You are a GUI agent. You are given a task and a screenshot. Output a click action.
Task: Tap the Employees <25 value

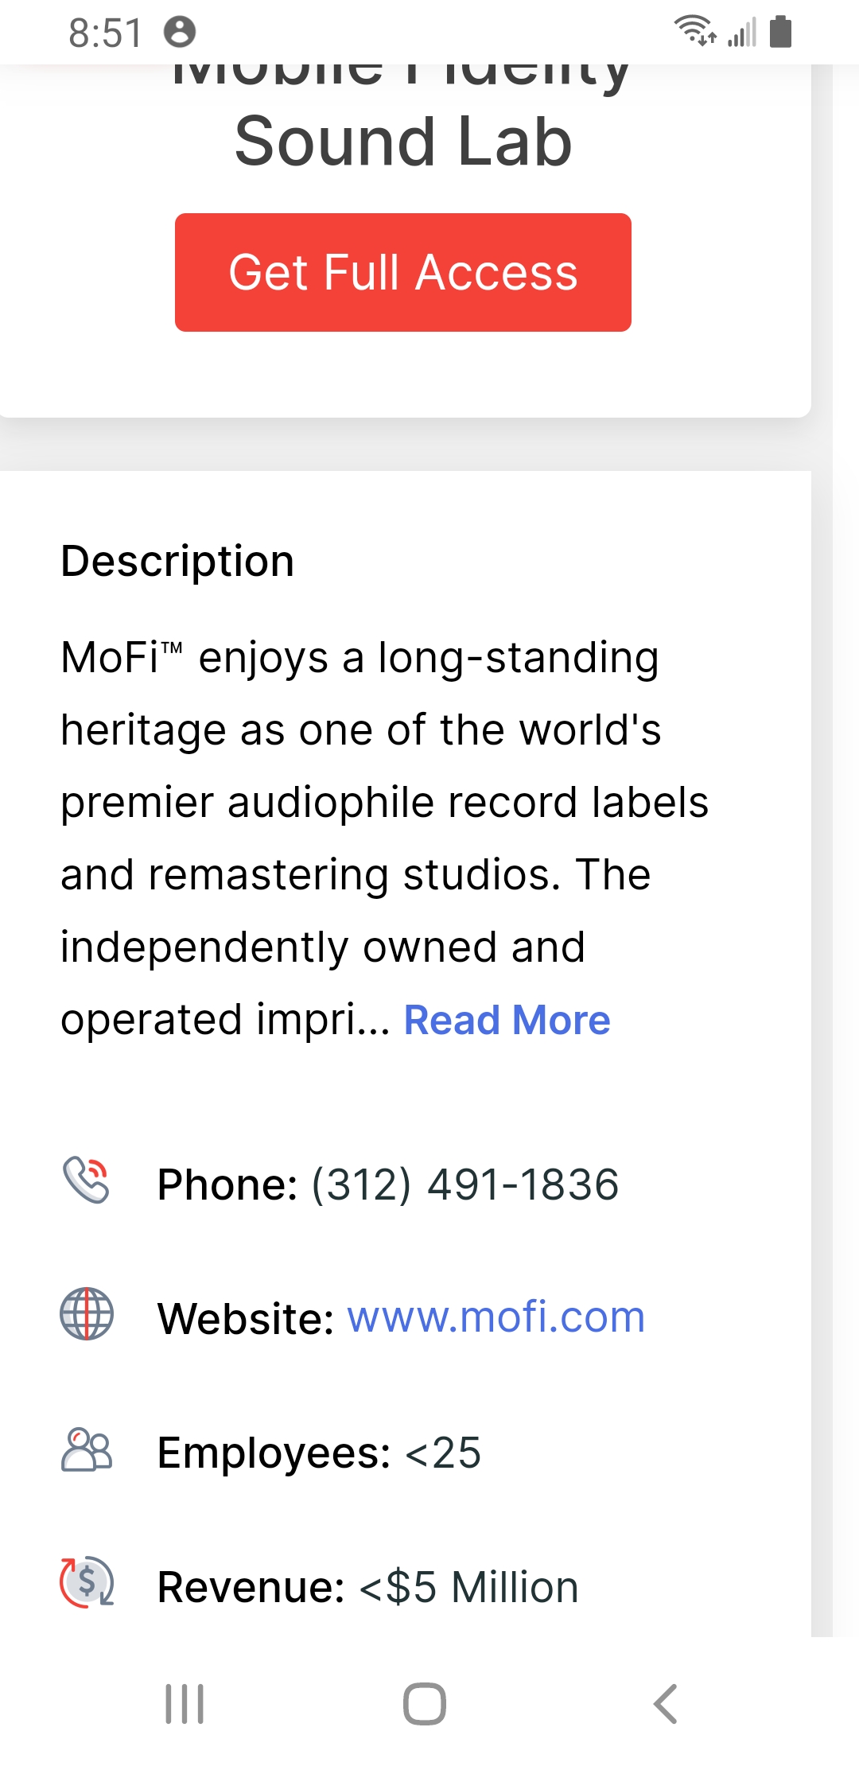pyautogui.click(x=443, y=1453)
